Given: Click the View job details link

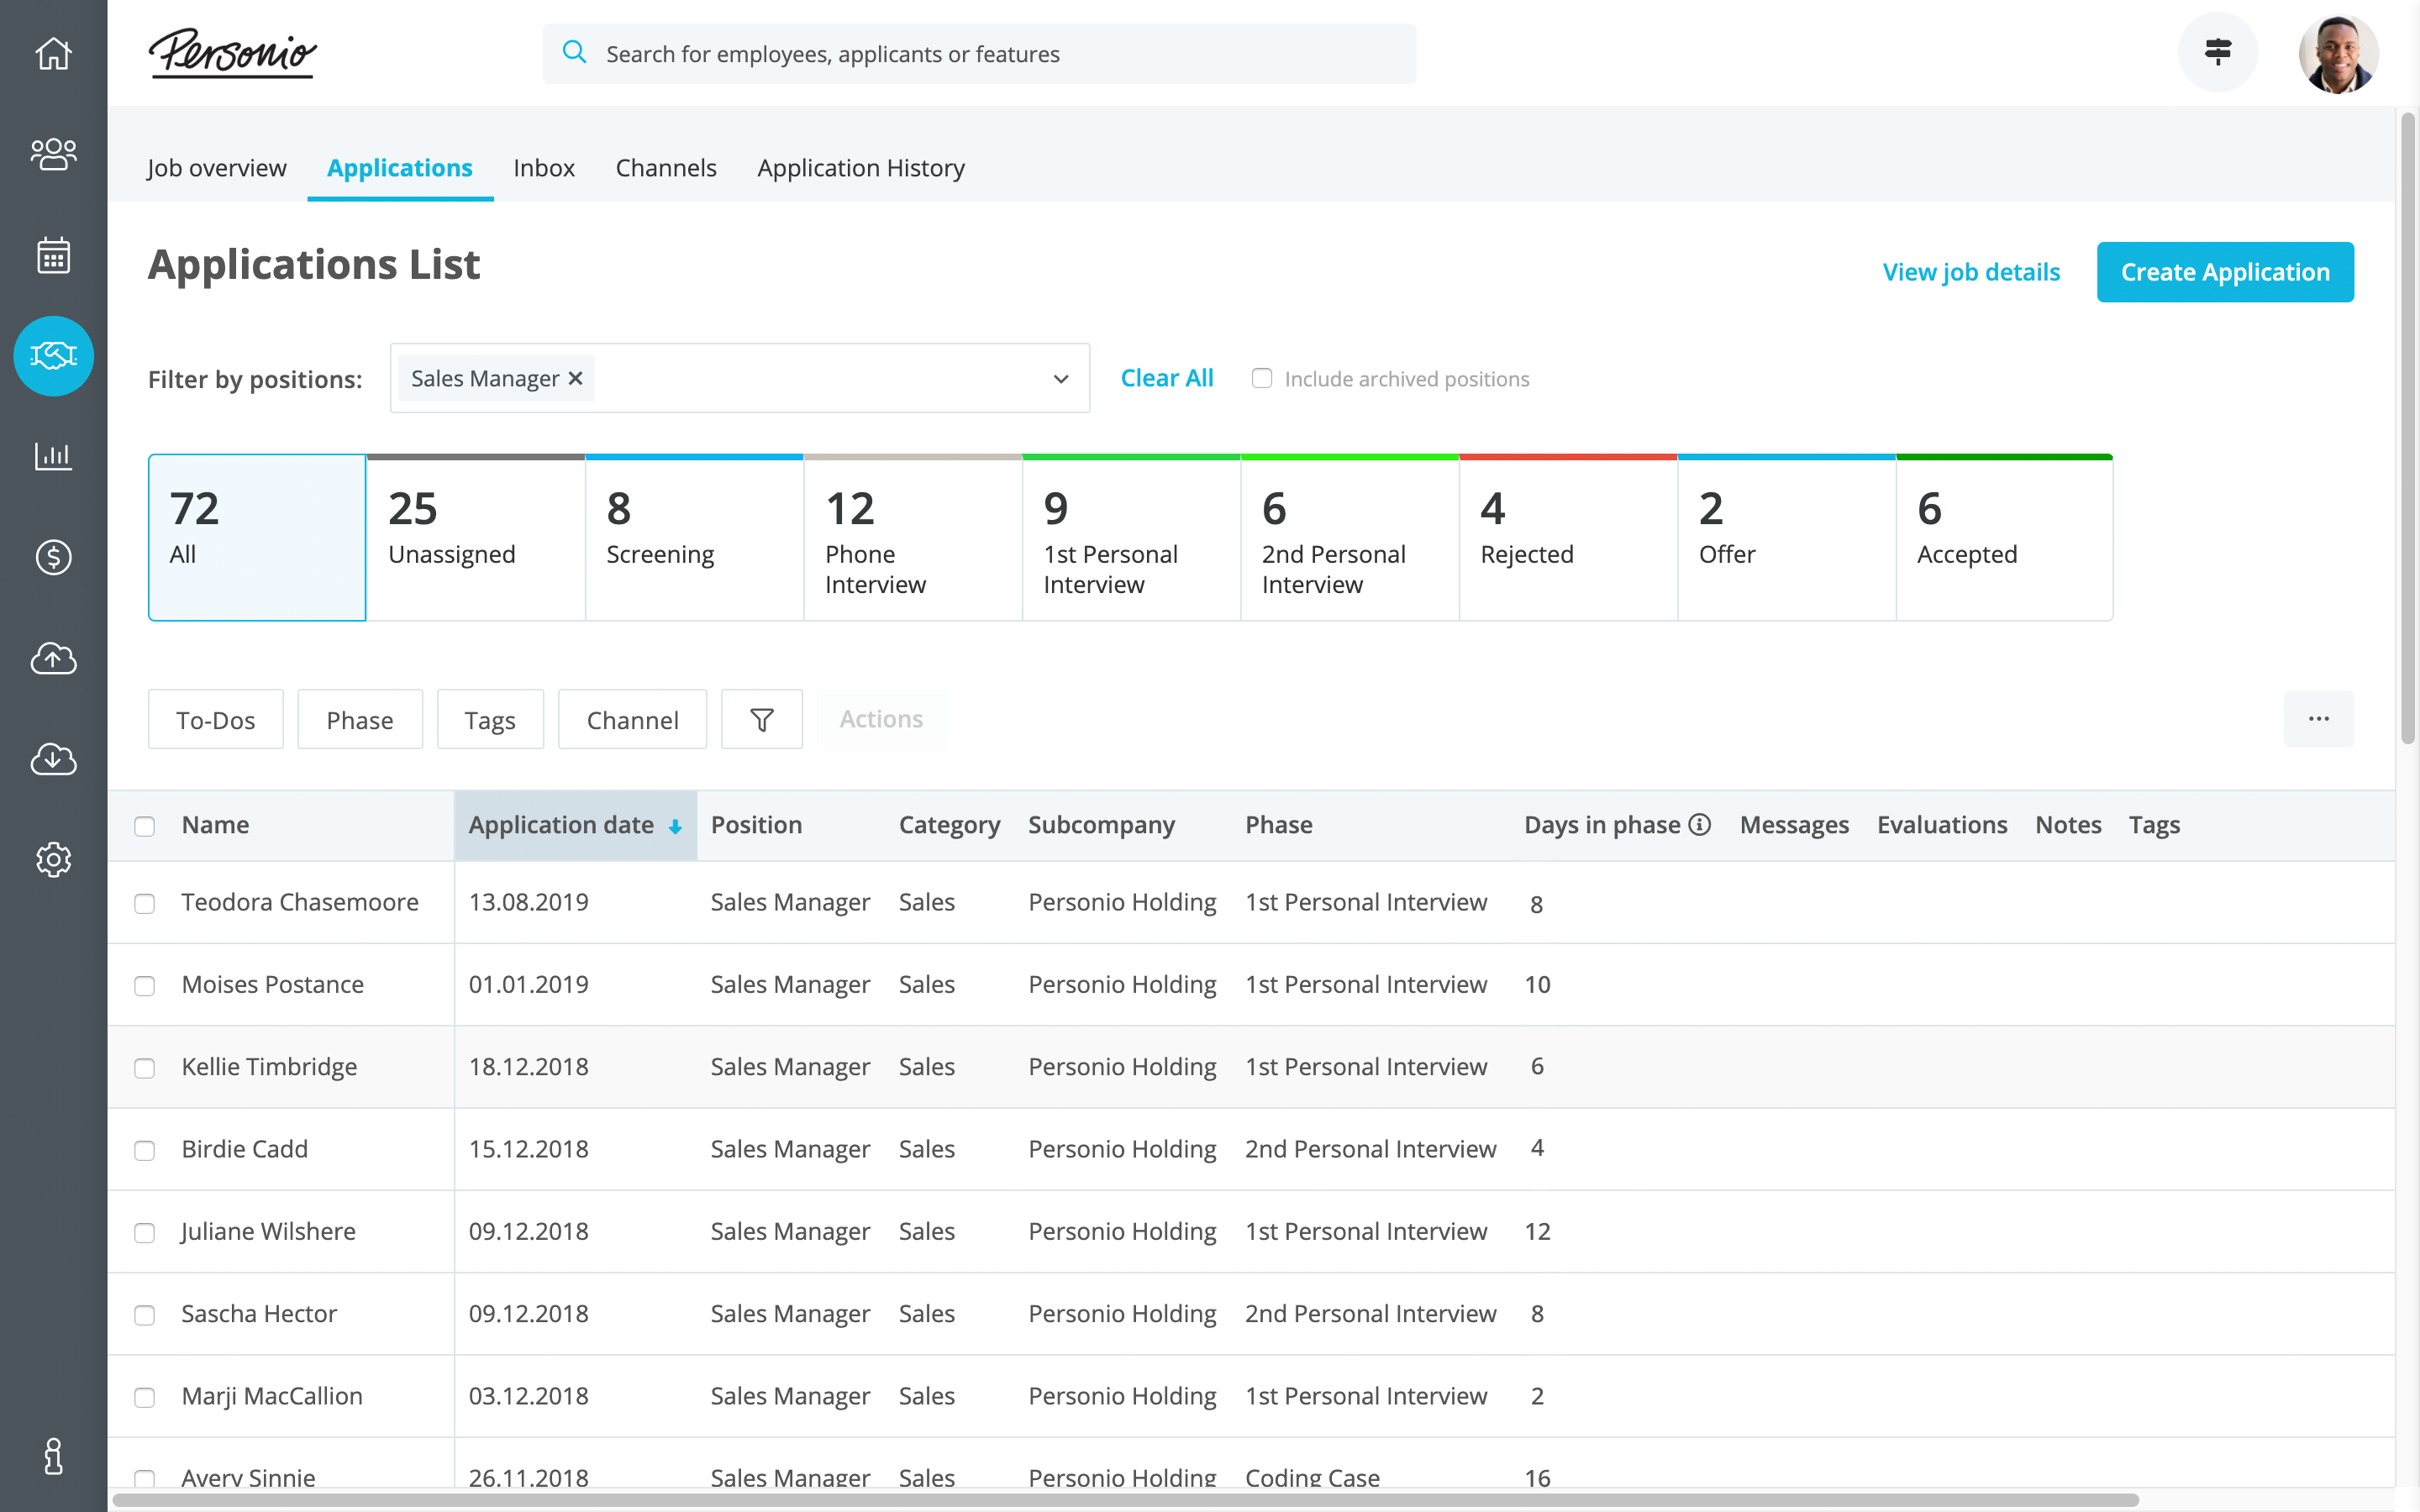Looking at the screenshot, I should click(1970, 272).
